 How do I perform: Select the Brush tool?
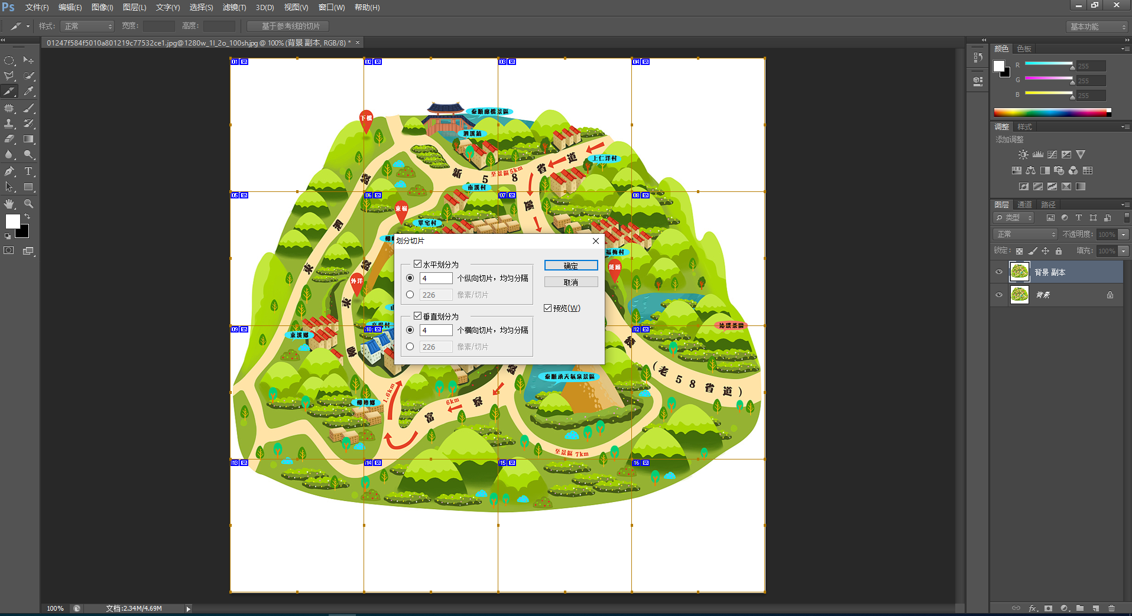point(28,108)
